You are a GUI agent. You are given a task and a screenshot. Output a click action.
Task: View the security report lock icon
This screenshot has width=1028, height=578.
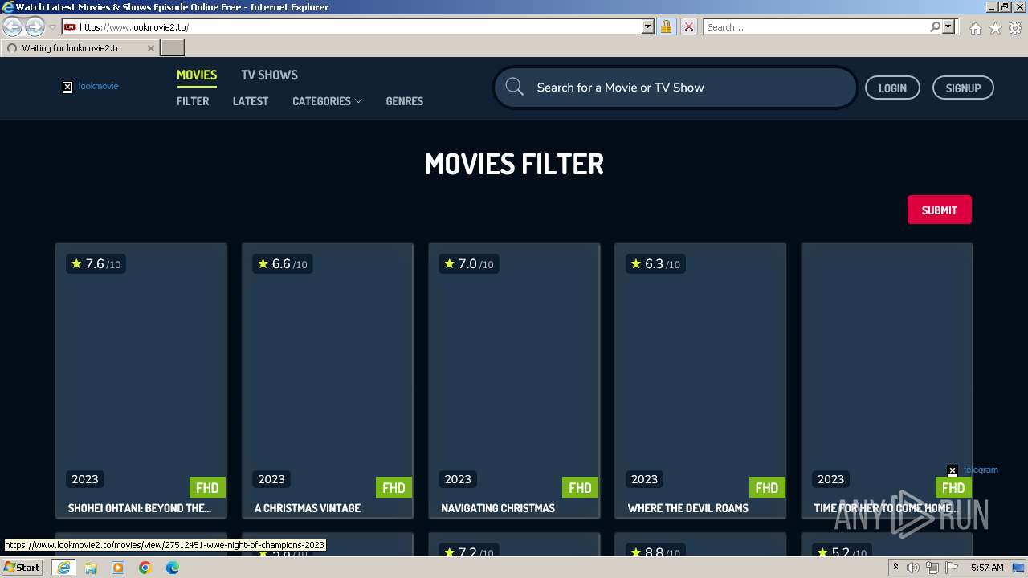(x=666, y=26)
